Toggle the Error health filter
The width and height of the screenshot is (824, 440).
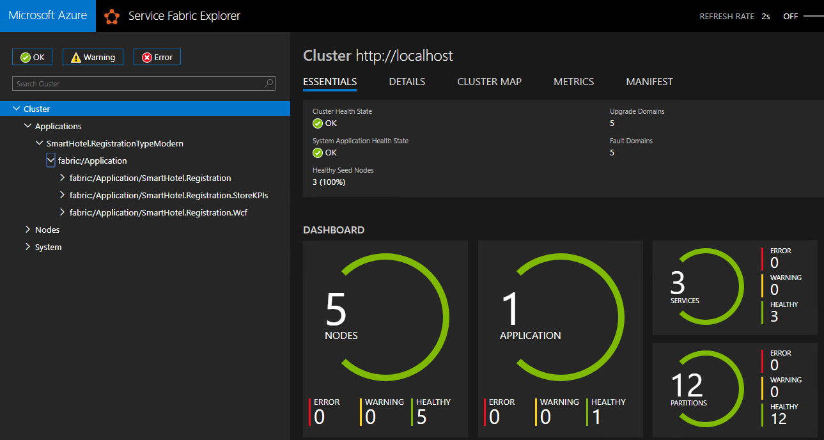coord(157,57)
